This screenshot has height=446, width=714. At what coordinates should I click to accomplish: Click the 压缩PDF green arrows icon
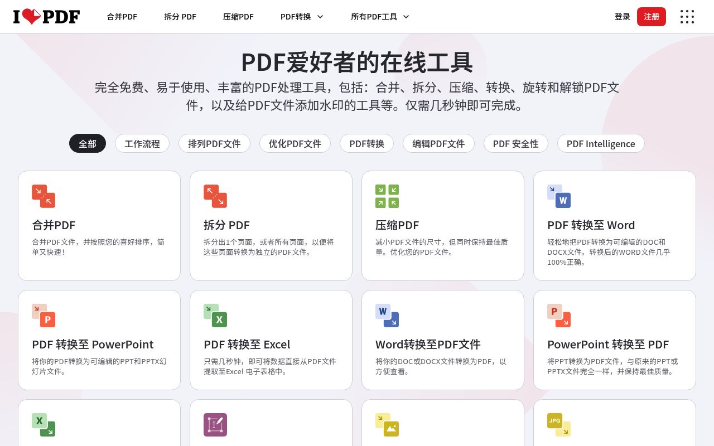click(387, 196)
